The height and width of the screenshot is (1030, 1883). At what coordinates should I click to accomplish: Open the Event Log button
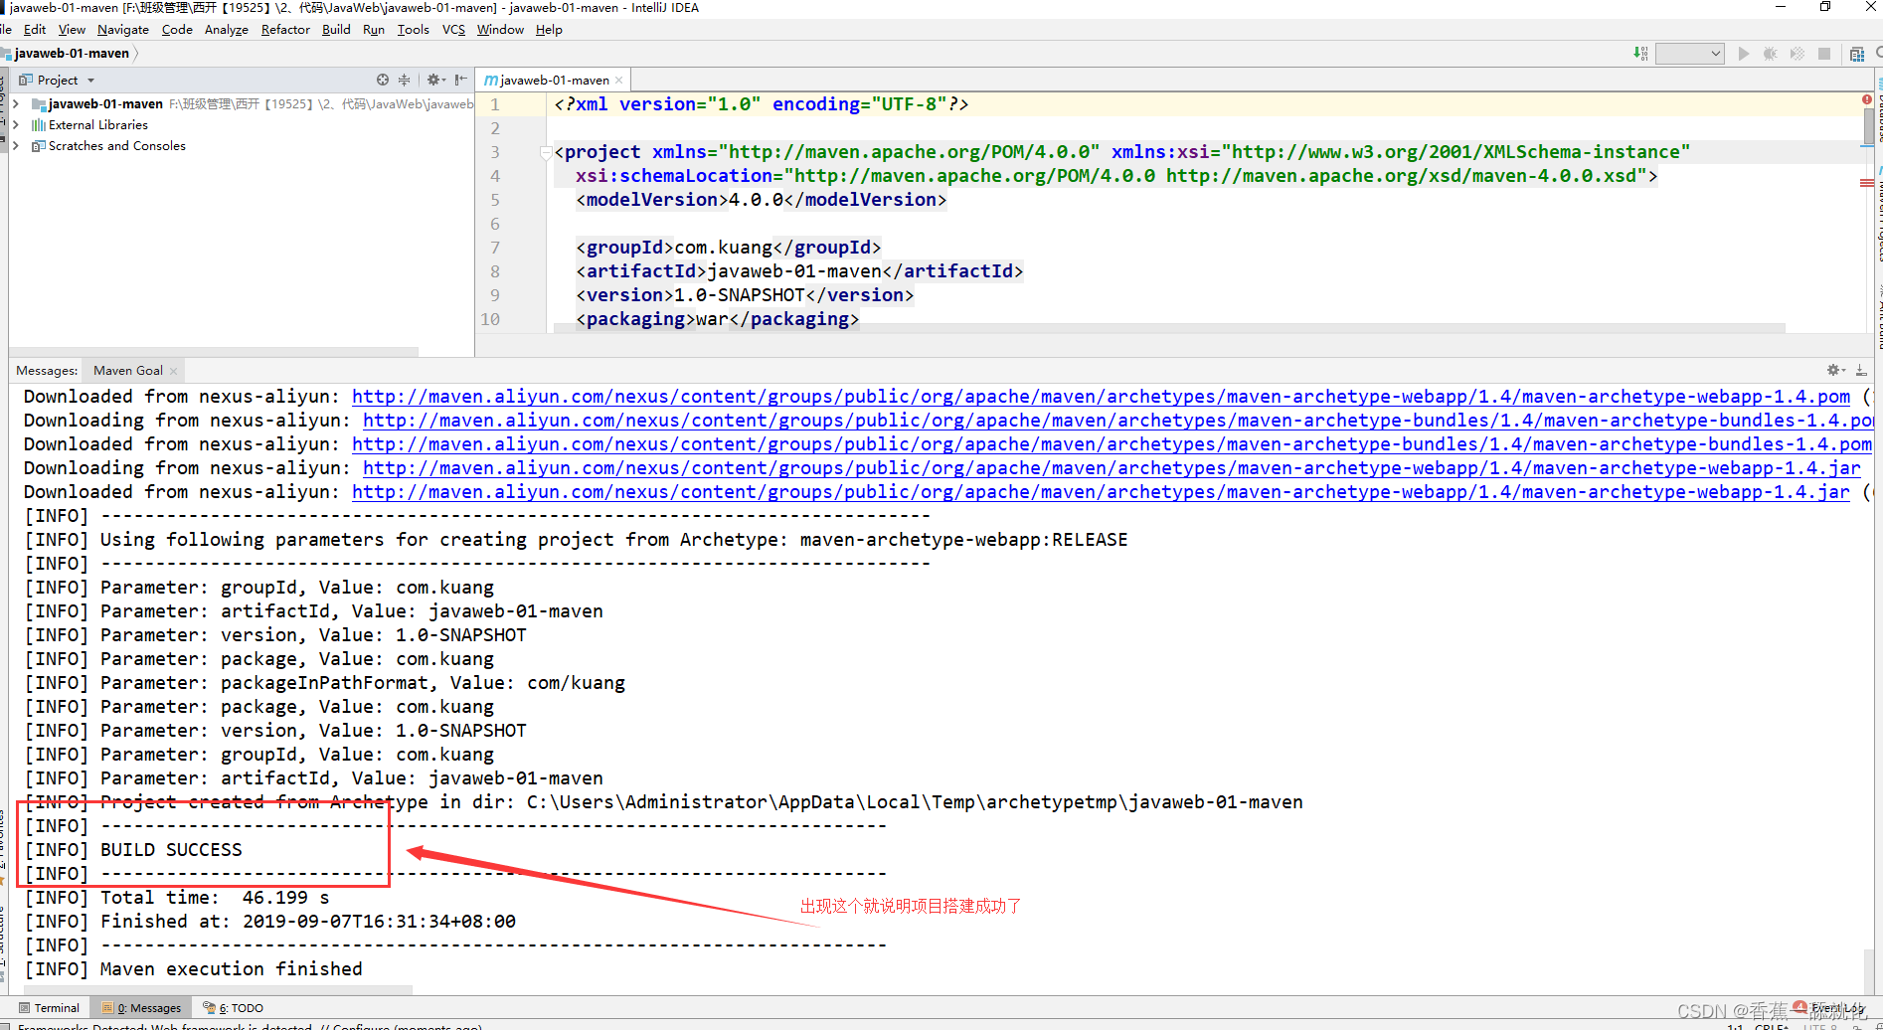point(1829,1007)
